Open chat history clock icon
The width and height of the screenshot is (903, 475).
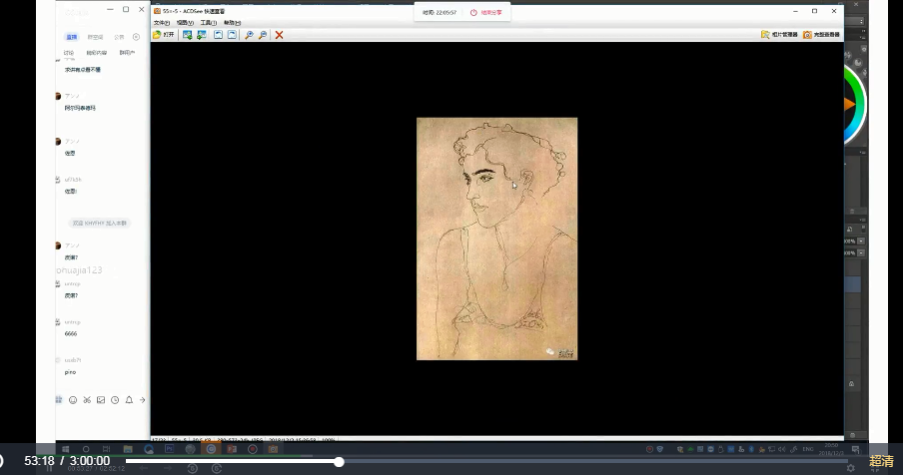point(115,400)
